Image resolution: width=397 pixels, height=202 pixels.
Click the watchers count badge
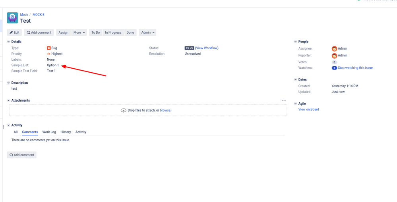click(x=334, y=68)
